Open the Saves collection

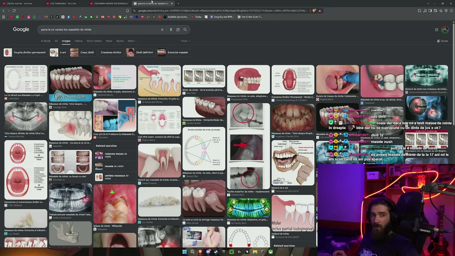(x=443, y=41)
